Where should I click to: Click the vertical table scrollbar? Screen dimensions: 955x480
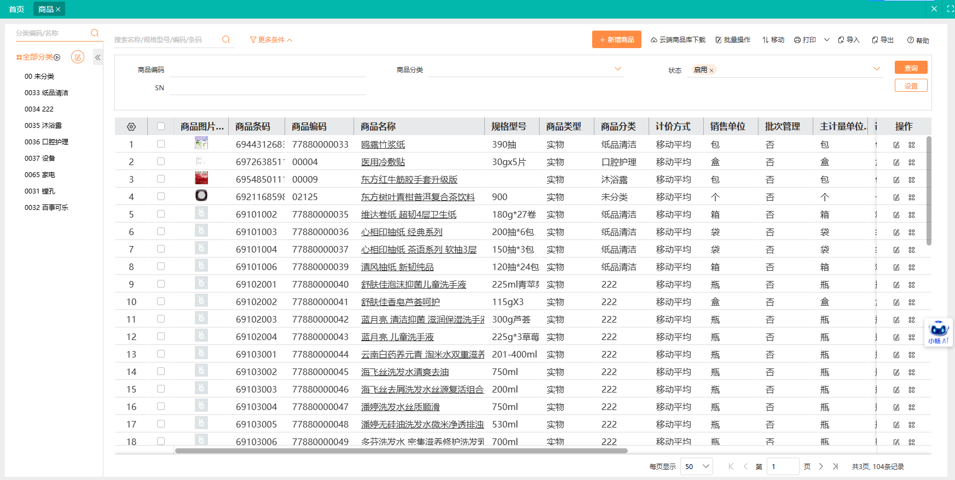929,190
